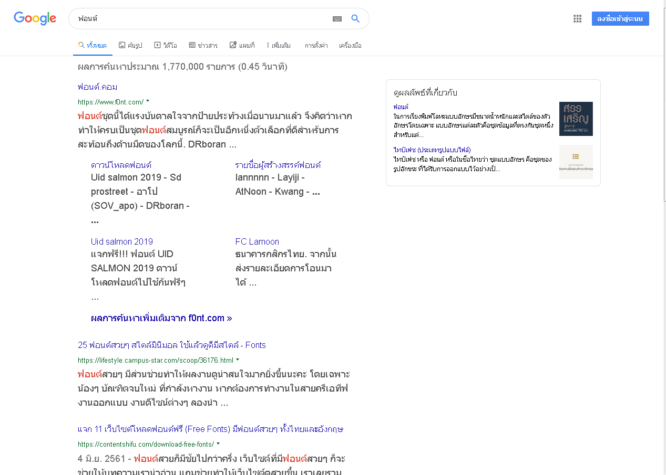Open the รายชื่อผู้สร้างสรรค์ฟอนต์ sitelink
The width and height of the screenshot is (666, 475).
pyautogui.click(x=278, y=165)
